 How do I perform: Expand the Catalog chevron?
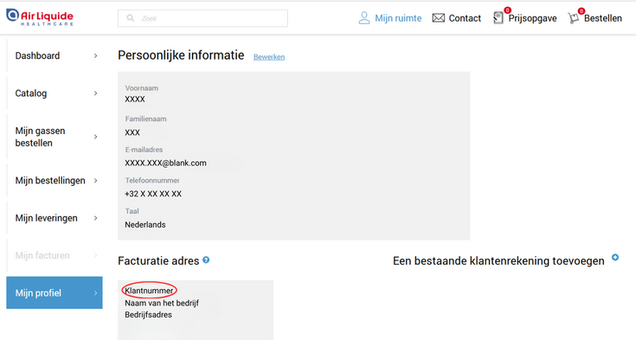[x=96, y=93]
